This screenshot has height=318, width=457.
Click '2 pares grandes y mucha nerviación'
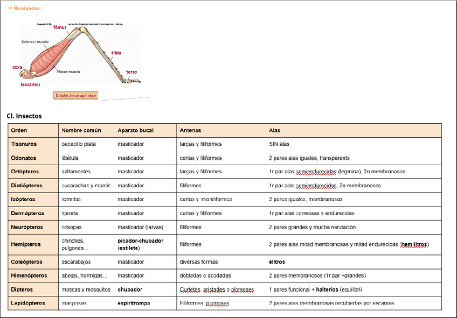click(312, 227)
